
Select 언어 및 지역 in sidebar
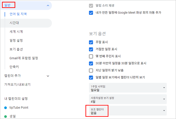pyautogui.click(x=18, y=14)
